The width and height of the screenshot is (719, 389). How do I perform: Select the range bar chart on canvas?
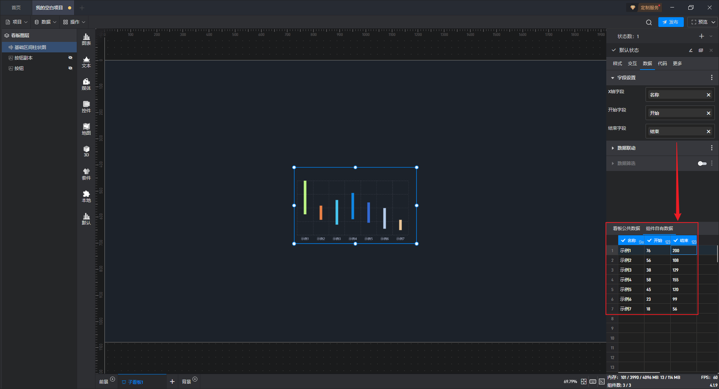(x=355, y=205)
